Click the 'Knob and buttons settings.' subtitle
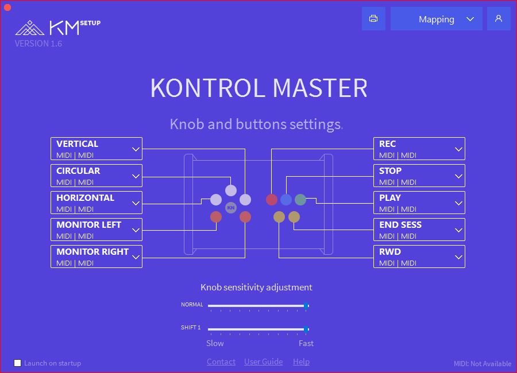The height and width of the screenshot is (373, 517). (x=257, y=124)
